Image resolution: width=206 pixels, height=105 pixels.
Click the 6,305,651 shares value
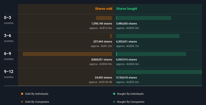126,41
